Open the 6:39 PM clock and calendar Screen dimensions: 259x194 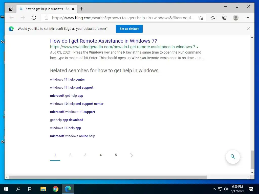238,189
